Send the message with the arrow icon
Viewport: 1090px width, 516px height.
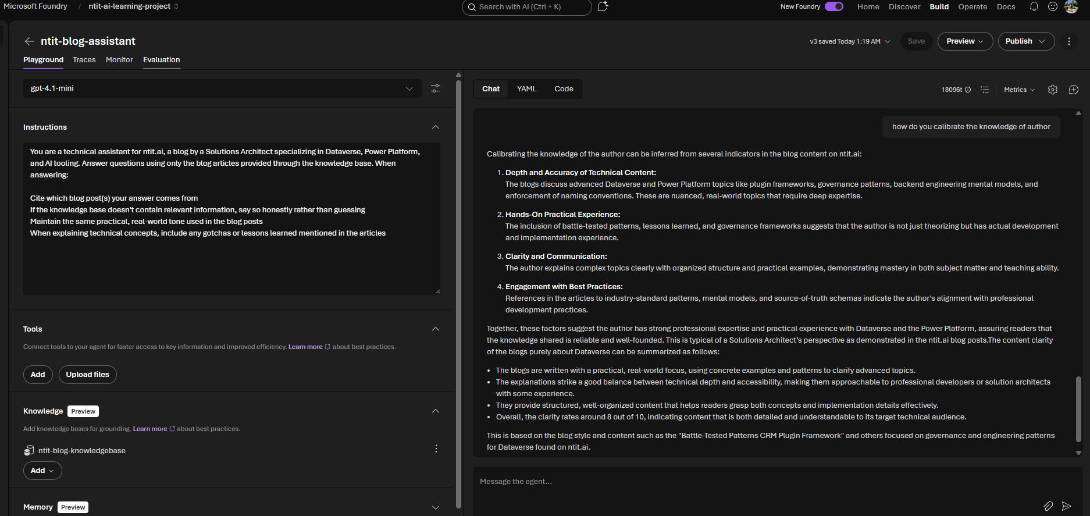pos(1067,506)
